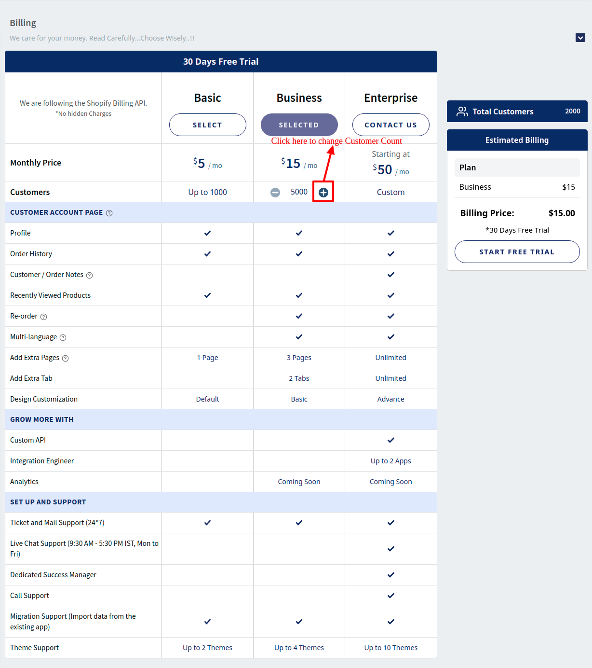The image size is (592, 668).
Task: Open help for Customer Account Page section
Action: point(109,213)
